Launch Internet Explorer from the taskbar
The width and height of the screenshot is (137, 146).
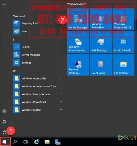36,142
